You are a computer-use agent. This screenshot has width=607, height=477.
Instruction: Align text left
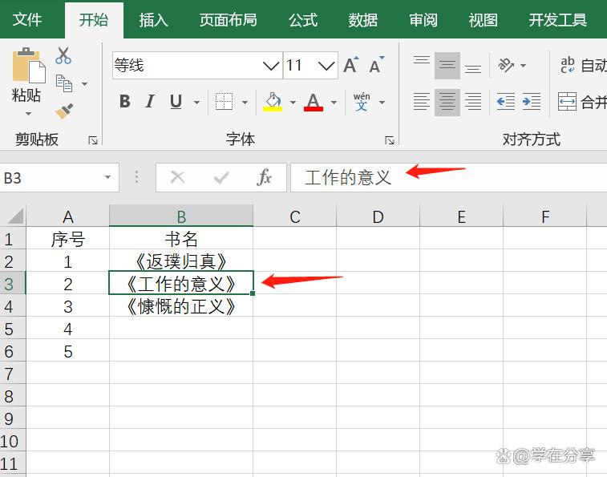pos(422,102)
